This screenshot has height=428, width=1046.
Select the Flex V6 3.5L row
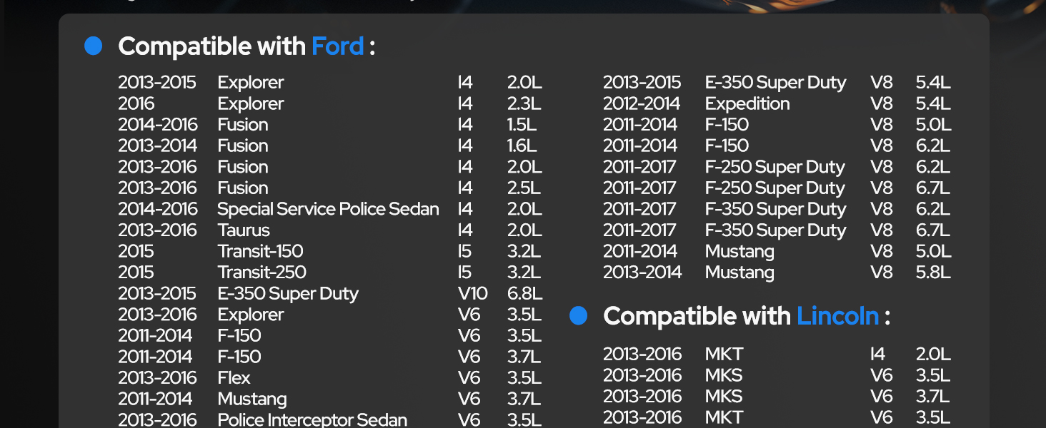pos(330,378)
